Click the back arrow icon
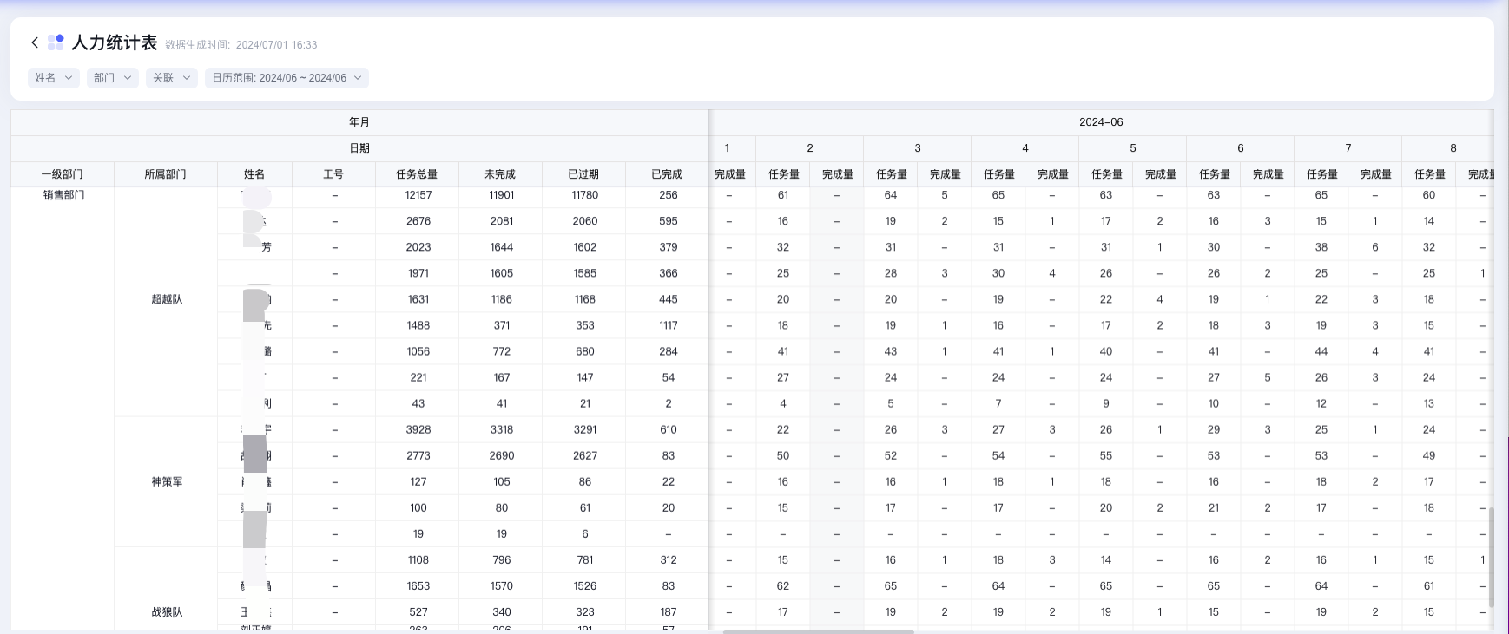Image resolution: width=1509 pixels, height=634 pixels. click(x=35, y=42)
